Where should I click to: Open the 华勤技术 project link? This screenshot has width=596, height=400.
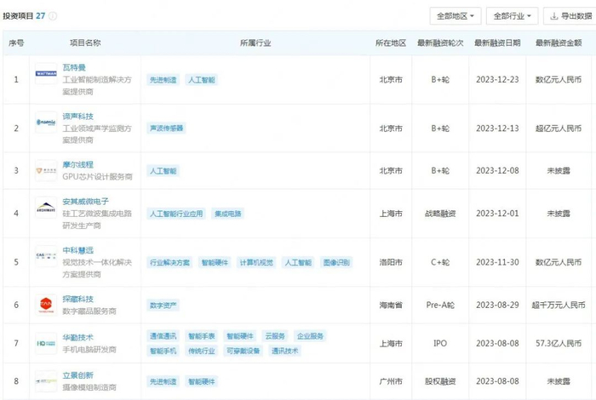click(x=78, y=337)
